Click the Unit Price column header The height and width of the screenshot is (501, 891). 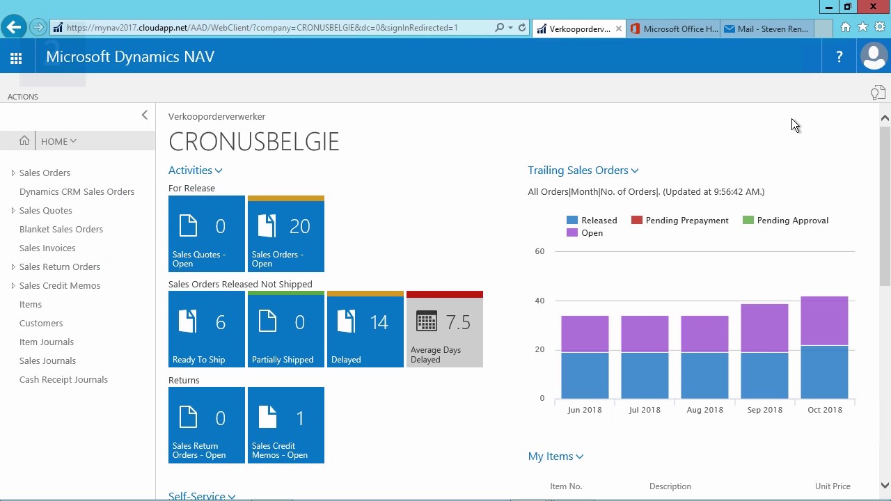[x=833, y=486]
